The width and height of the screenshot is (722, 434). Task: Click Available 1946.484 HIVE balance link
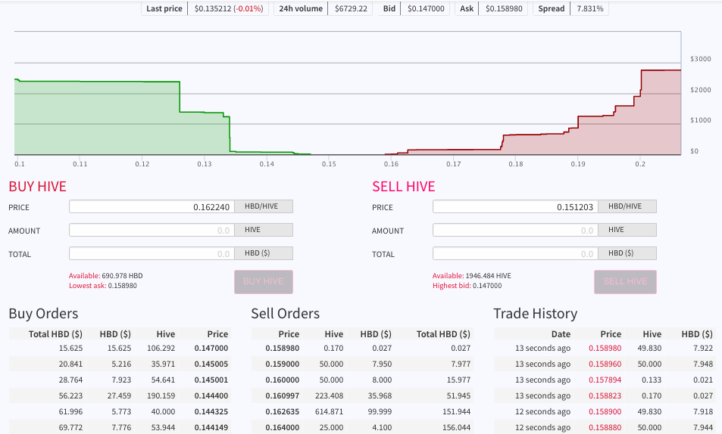[471, 276]
